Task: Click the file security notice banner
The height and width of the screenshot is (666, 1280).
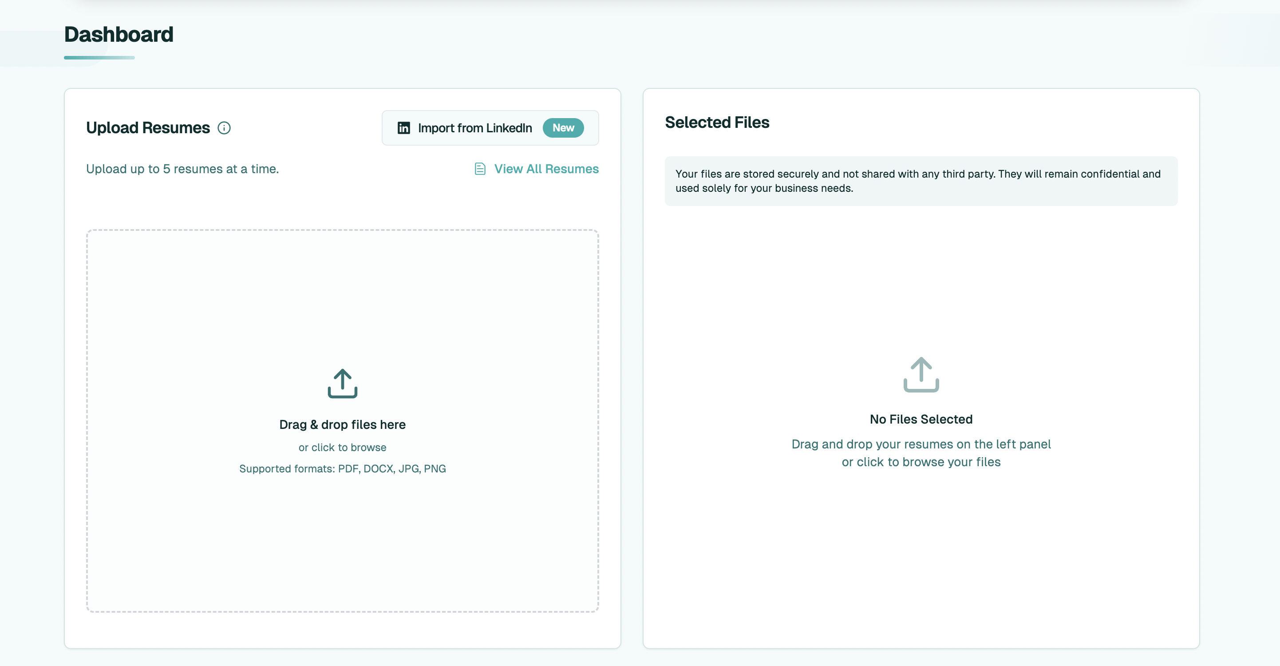Action: point(921,181)
